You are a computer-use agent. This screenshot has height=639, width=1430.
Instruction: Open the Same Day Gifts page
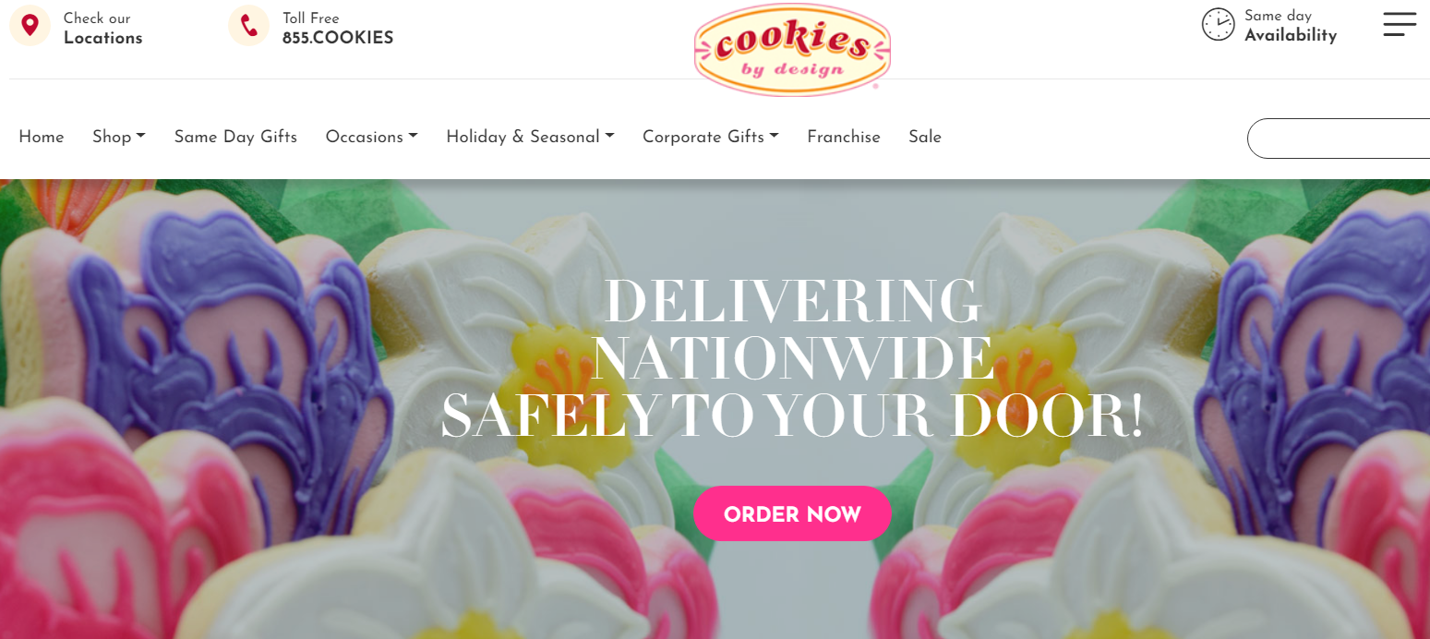pyautogui.click(x=235, y=137)
